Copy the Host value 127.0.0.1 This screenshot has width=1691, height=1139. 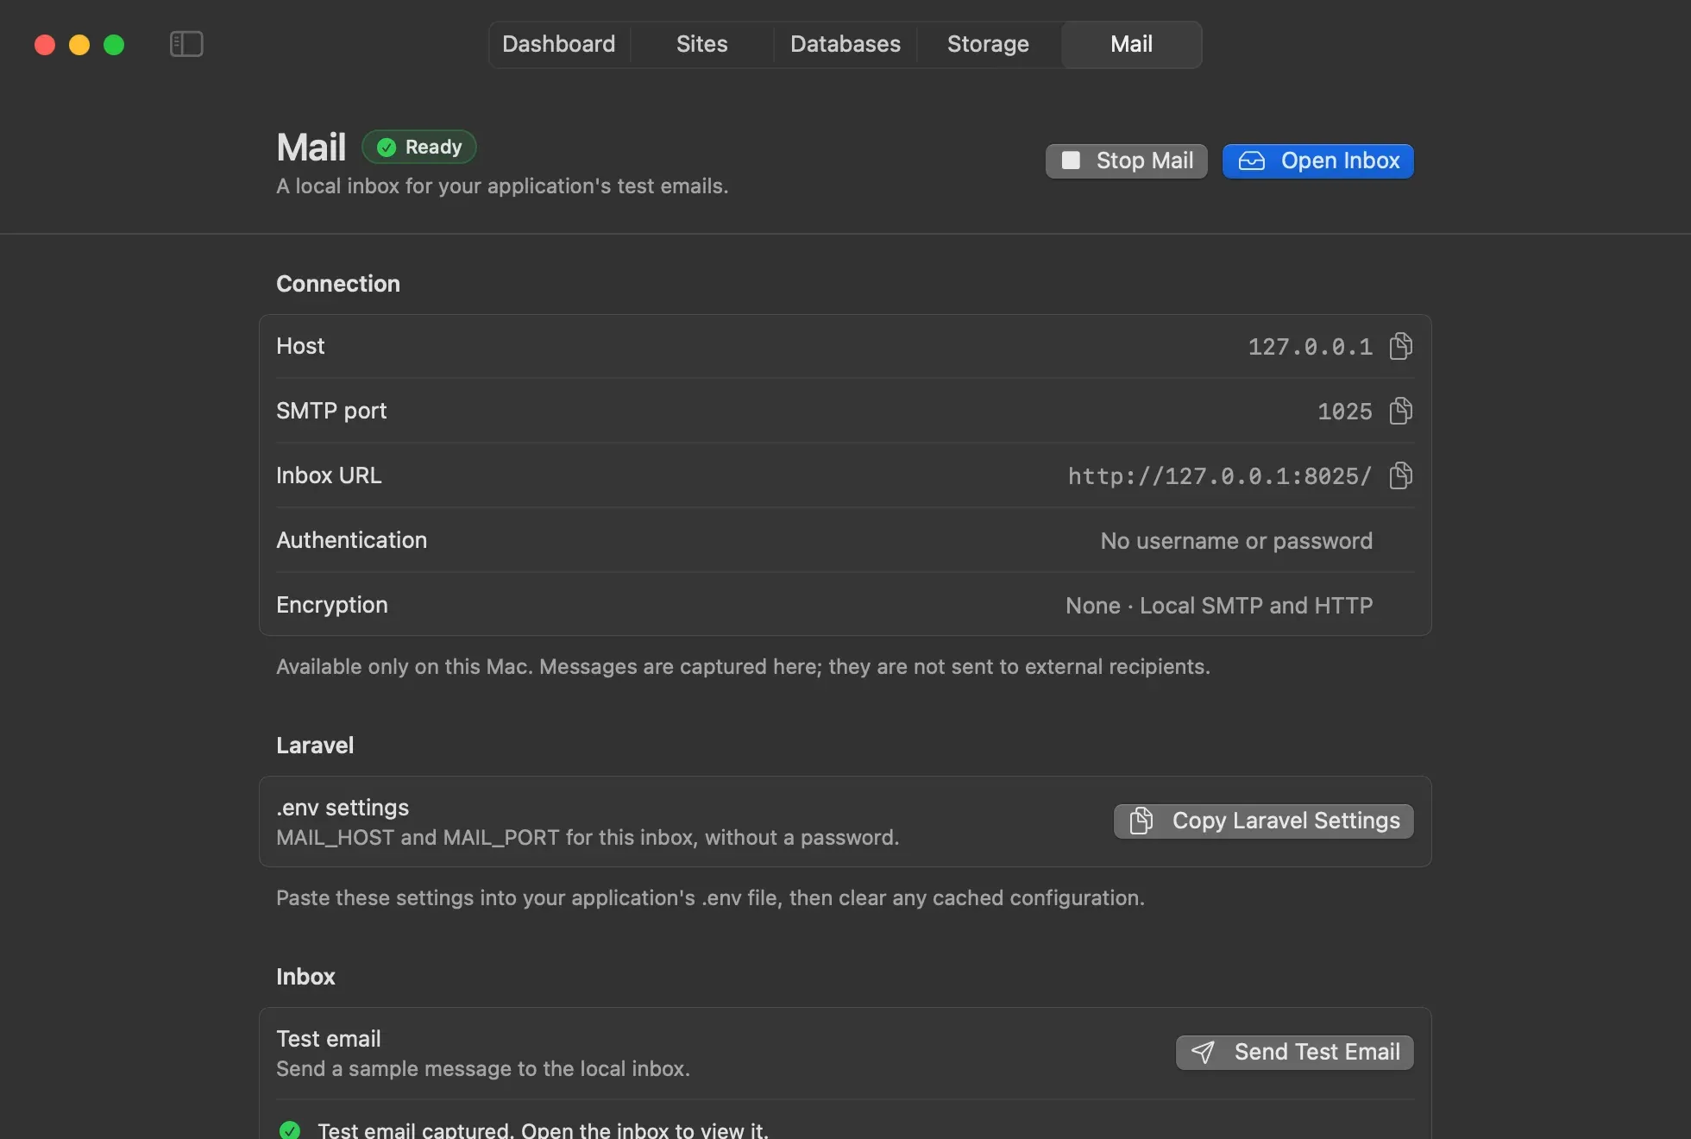(x=1400, y=346)
